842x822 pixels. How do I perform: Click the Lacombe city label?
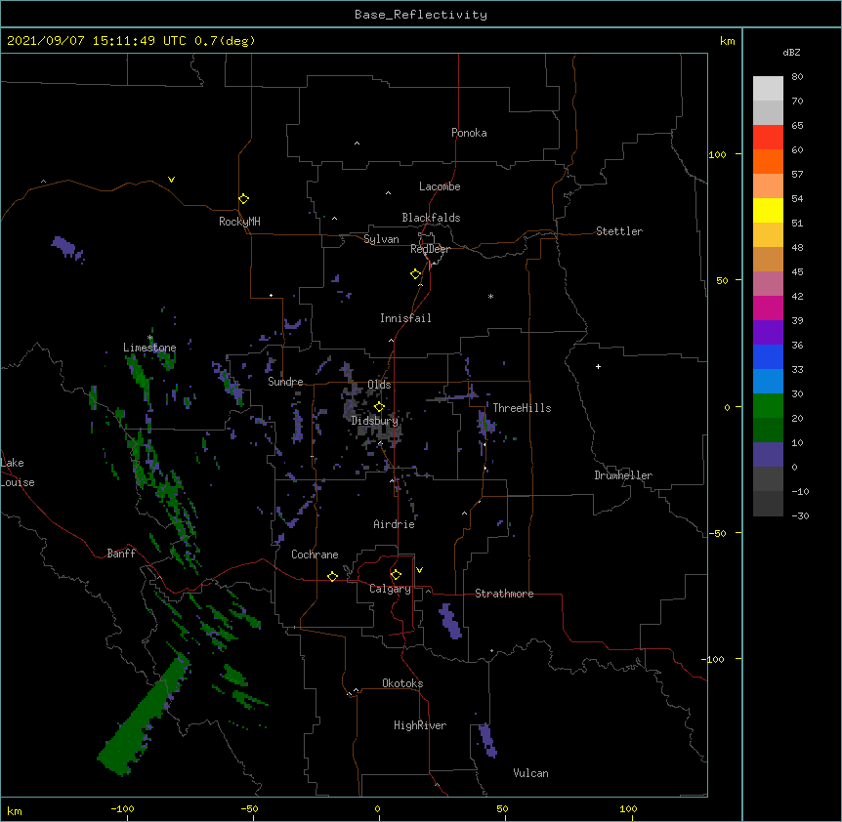440,186
